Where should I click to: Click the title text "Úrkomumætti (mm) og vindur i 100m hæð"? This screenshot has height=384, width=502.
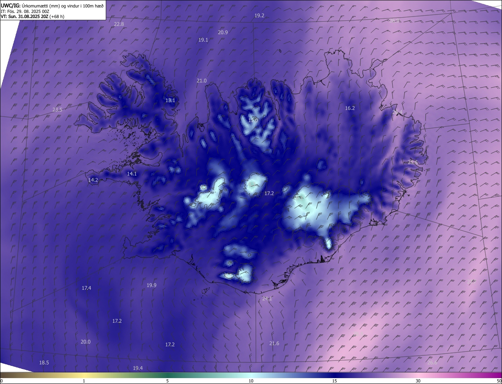63,5
